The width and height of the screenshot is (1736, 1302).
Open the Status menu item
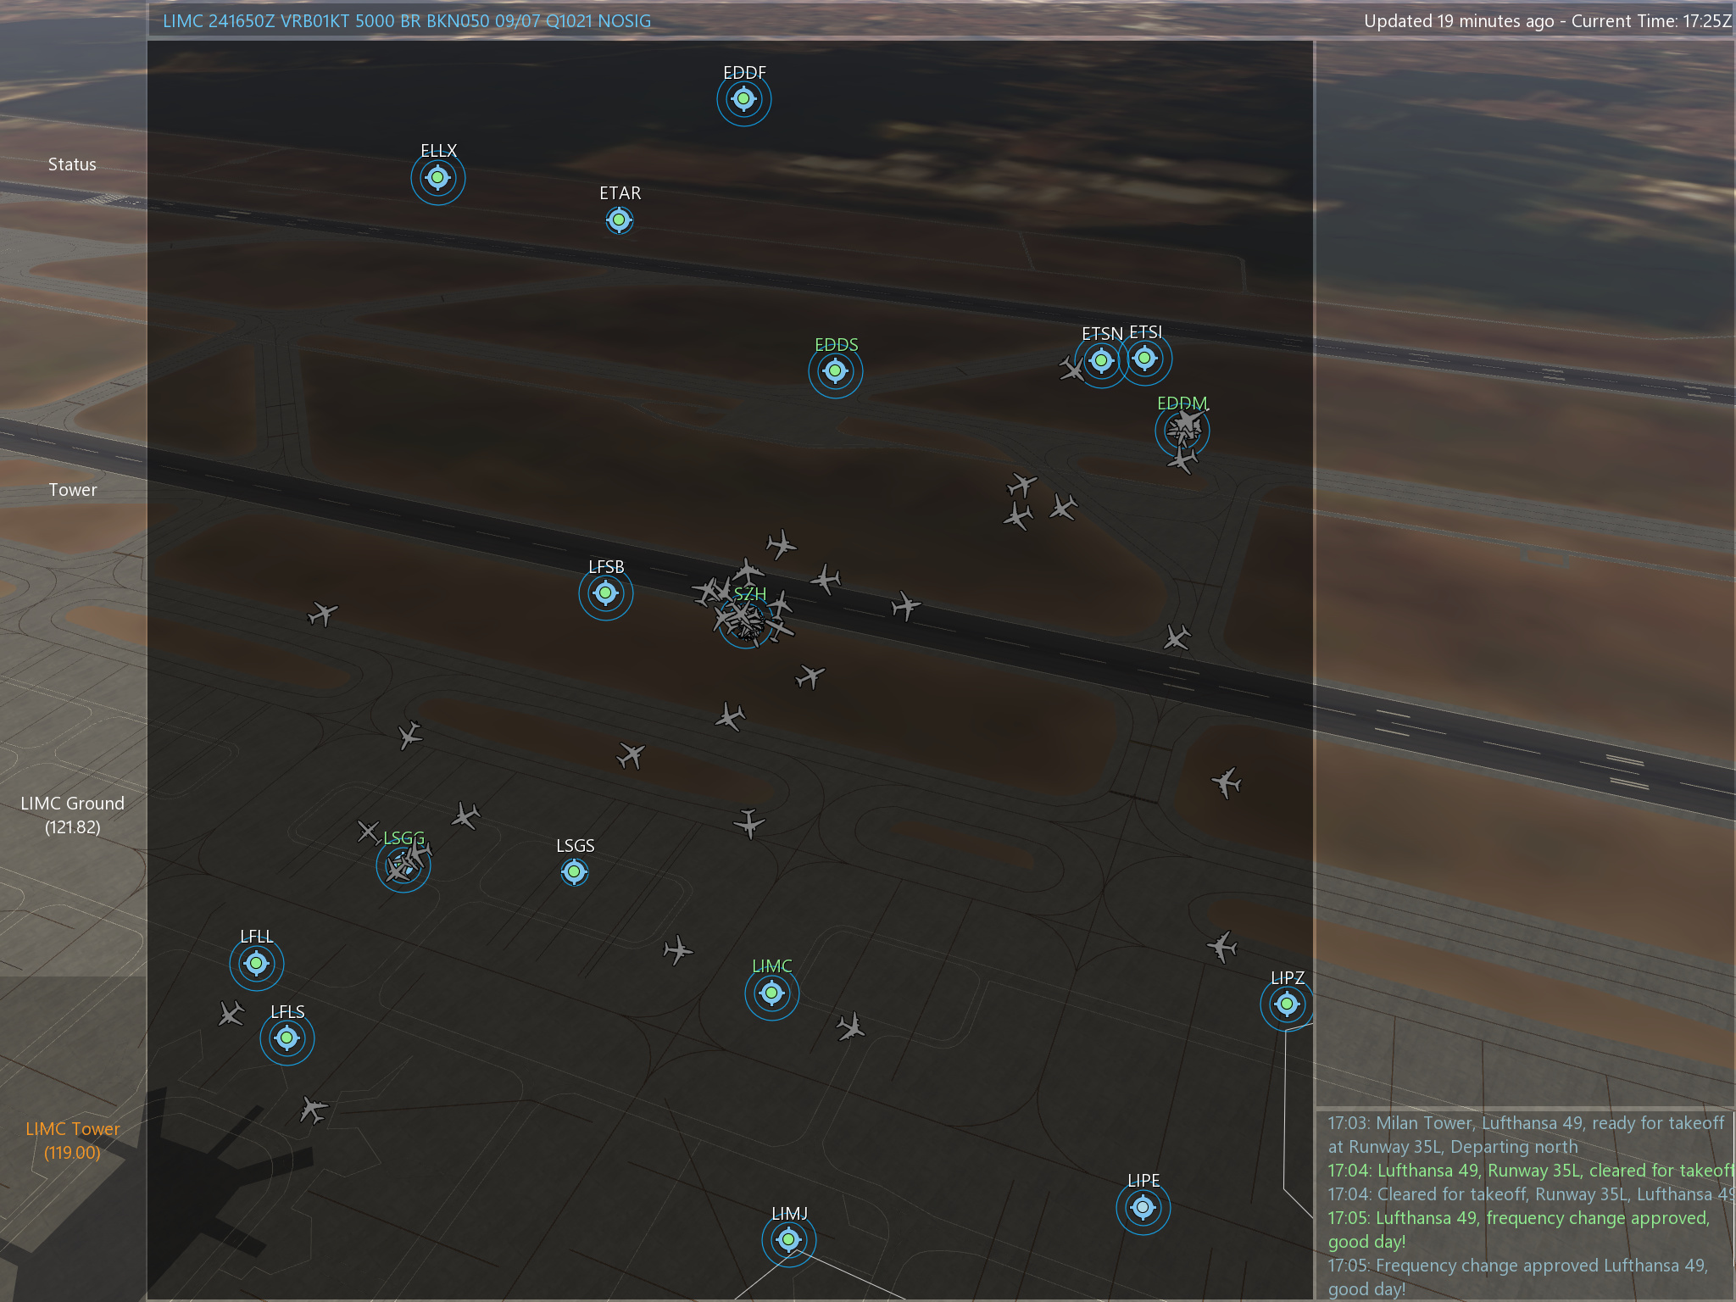(72, 164)
